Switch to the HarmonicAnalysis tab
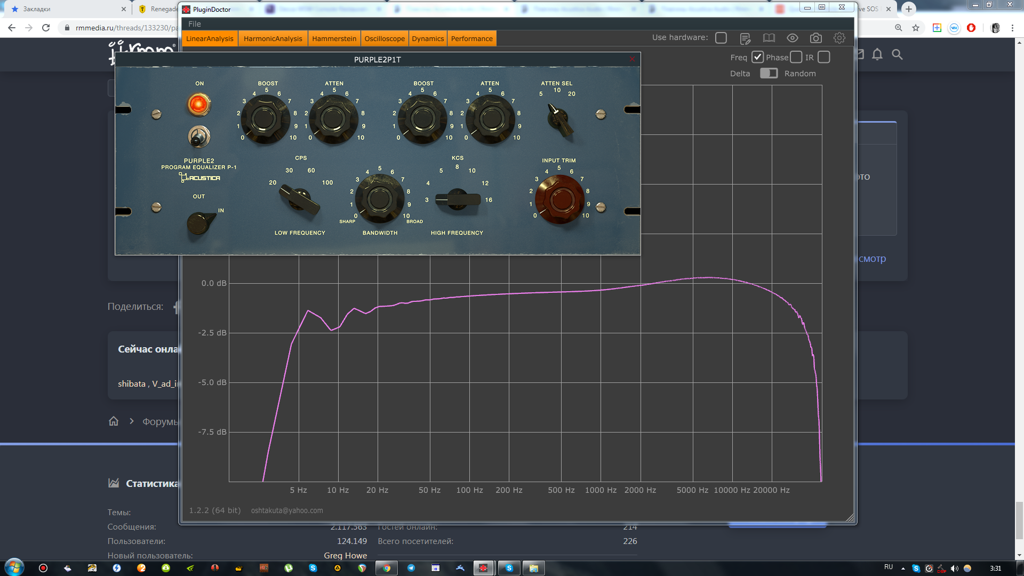 [273, 38]
